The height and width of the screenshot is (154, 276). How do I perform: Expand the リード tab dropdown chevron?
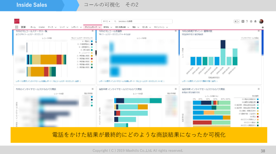coord(67,27)
